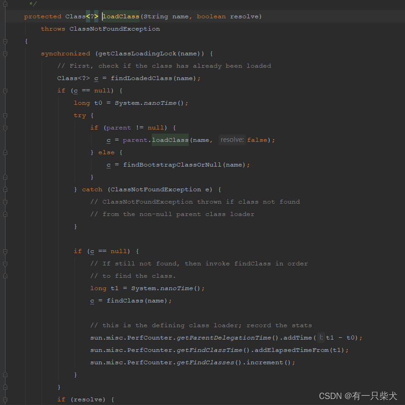405x405 pixels.
Task: Click the findLoadedClass method call
Action: click(x=141, y=78)
